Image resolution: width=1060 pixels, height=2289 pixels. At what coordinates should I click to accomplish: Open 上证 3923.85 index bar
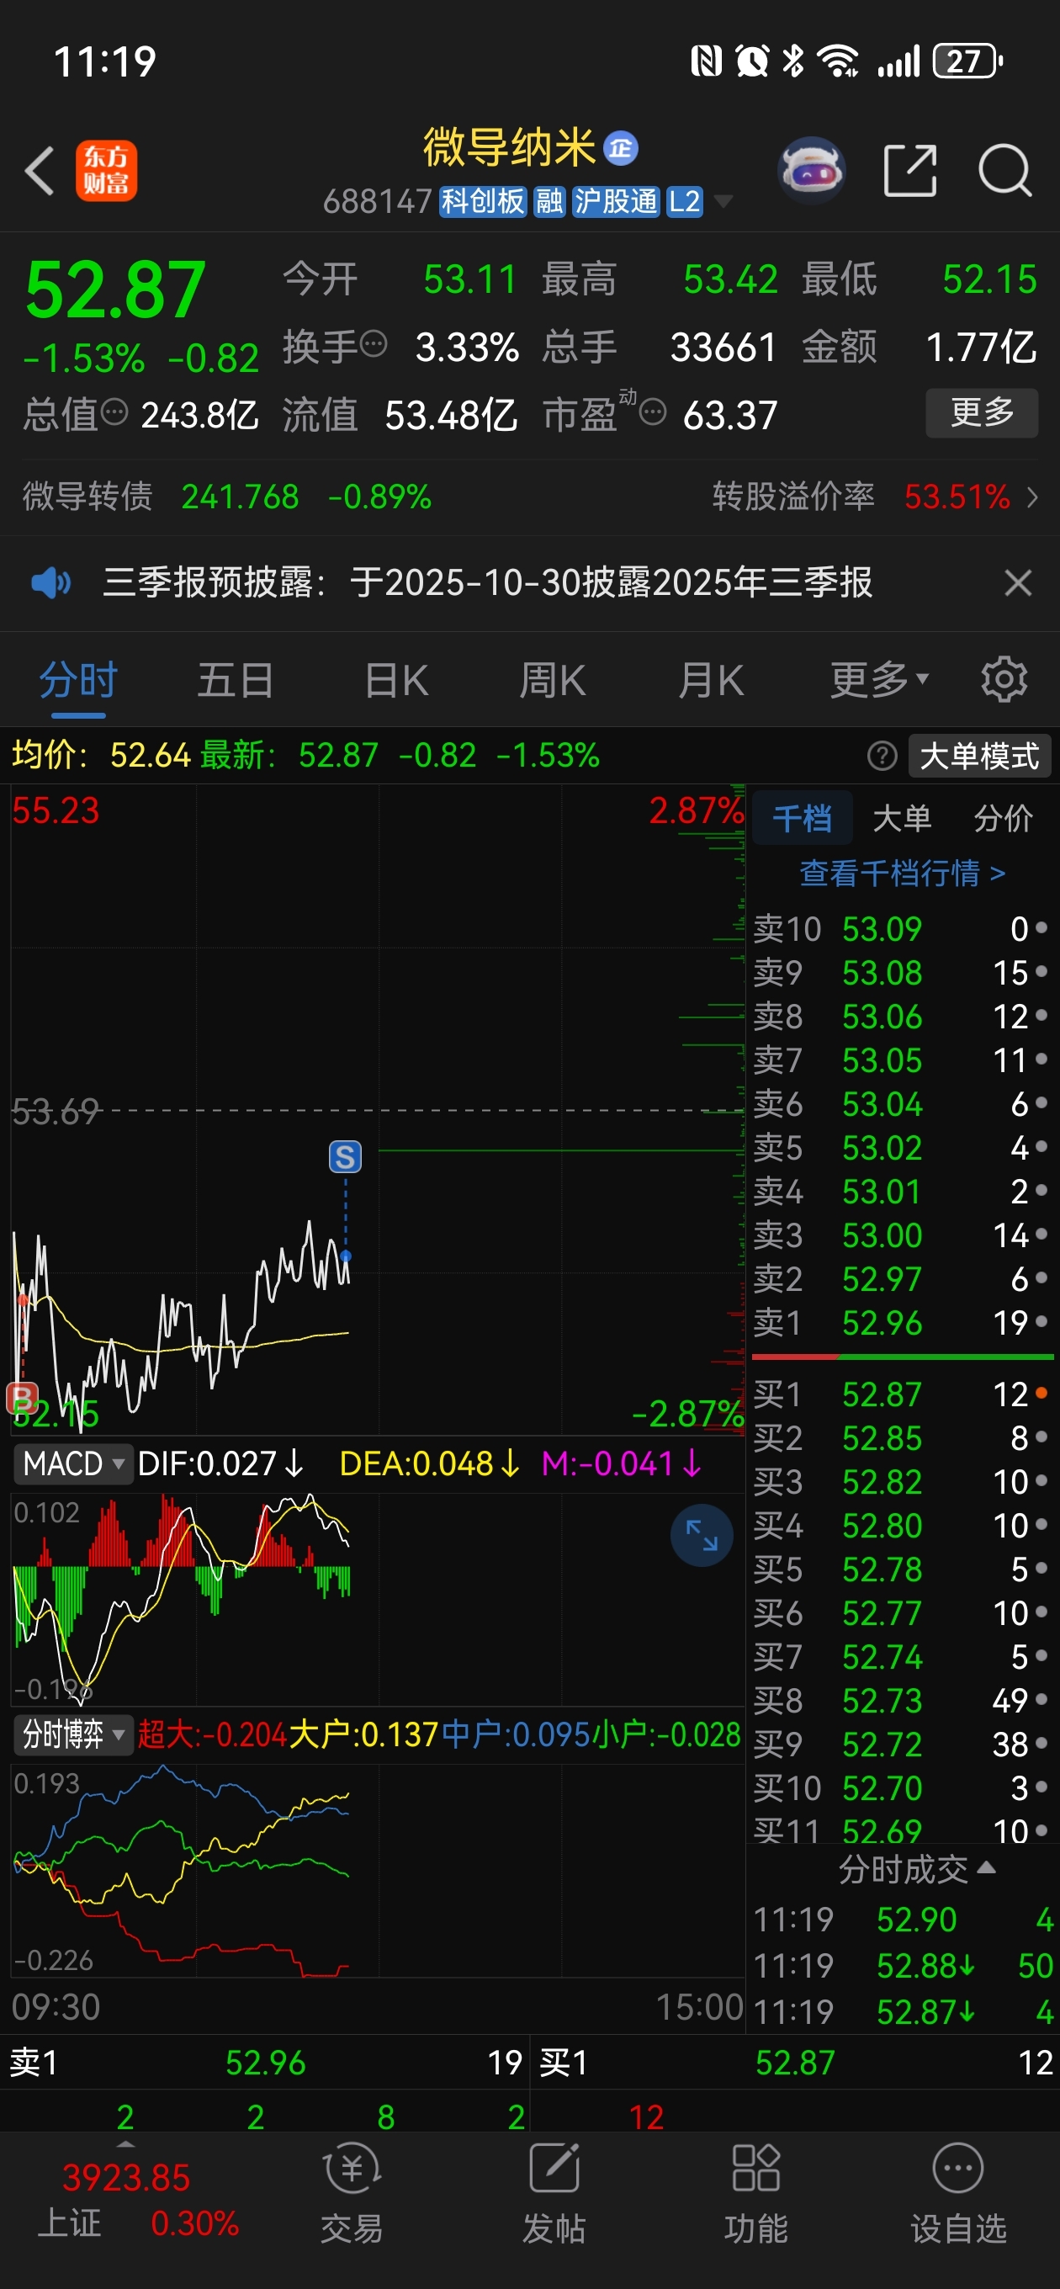[x=125, y=2199]
